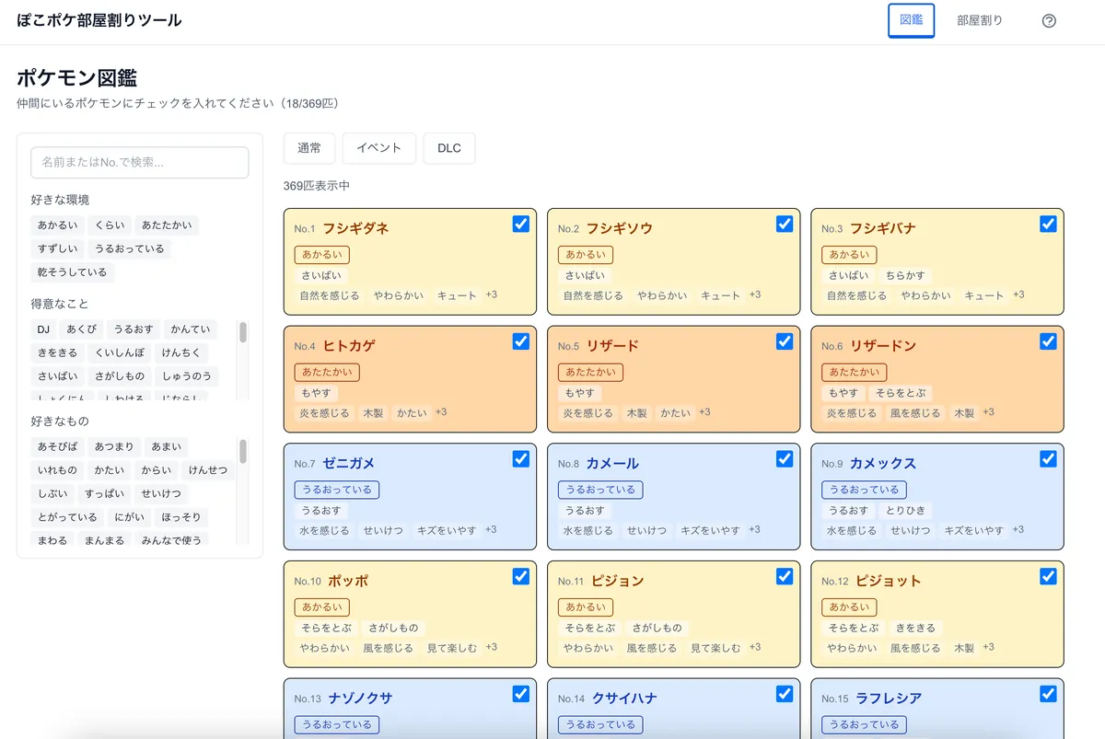This screenshot has height=739, width=1105.
Task: Switch to the 図鑑 tab
Action: click(x=911, y=20)
